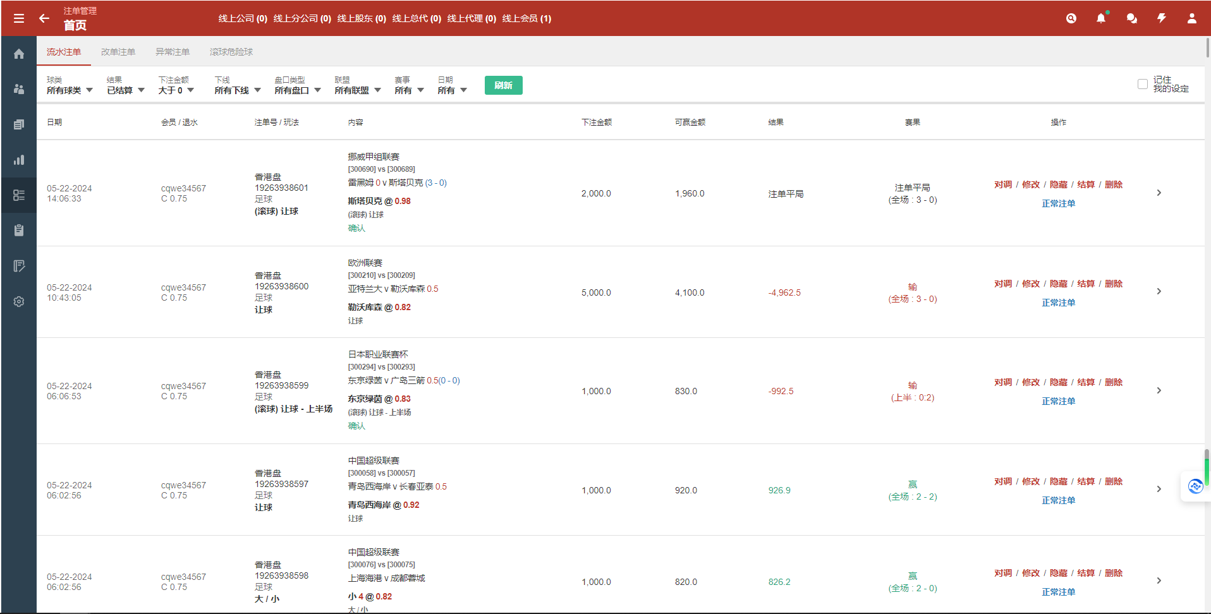Open the hamburger menu icon
The image size is (1211, 614).
[19, 18]
